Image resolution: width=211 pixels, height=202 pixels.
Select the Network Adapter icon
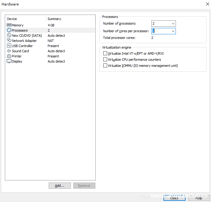(9, 41)
